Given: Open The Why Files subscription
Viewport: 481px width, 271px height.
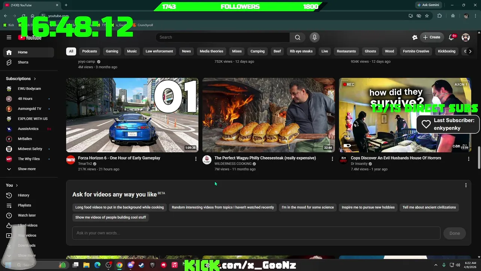Looking at the screenshot, I should click(29, 159).
